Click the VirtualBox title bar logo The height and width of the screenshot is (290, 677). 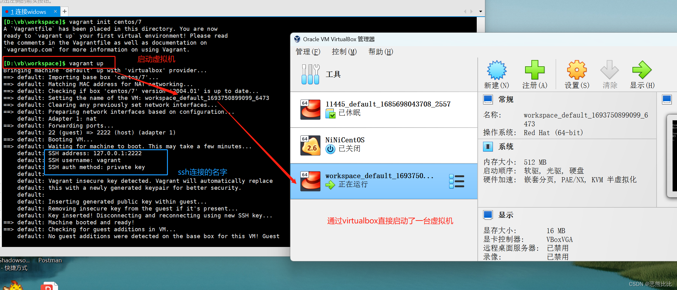297,39
